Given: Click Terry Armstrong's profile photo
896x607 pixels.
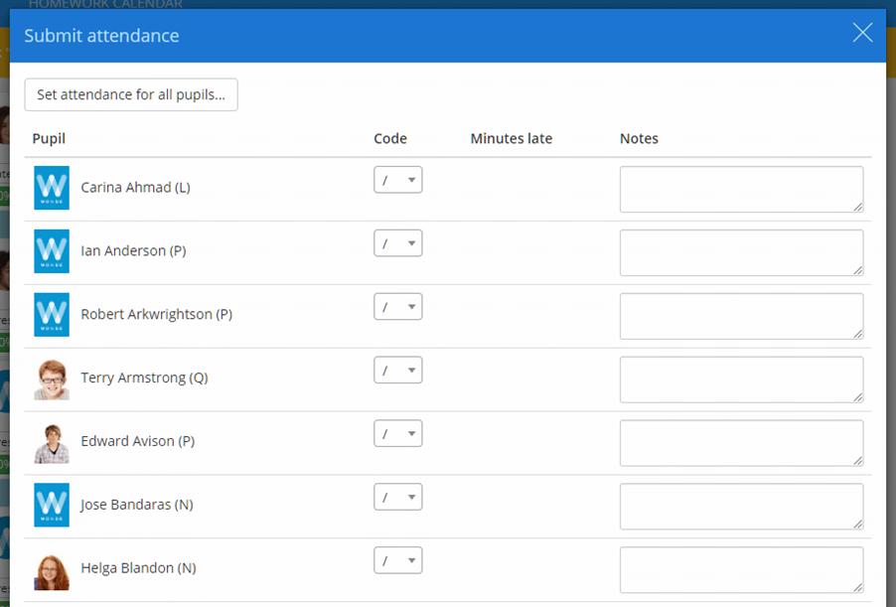Looking at the screenshot, I should tap(52, 379).
